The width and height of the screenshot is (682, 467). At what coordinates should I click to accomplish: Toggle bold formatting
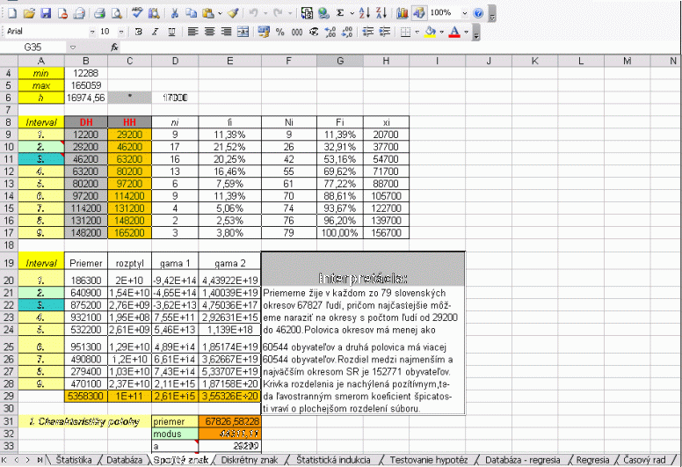138,32
